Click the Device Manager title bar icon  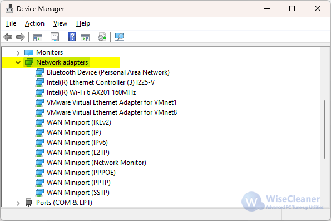pyautogui.click(x=9, y=9)
